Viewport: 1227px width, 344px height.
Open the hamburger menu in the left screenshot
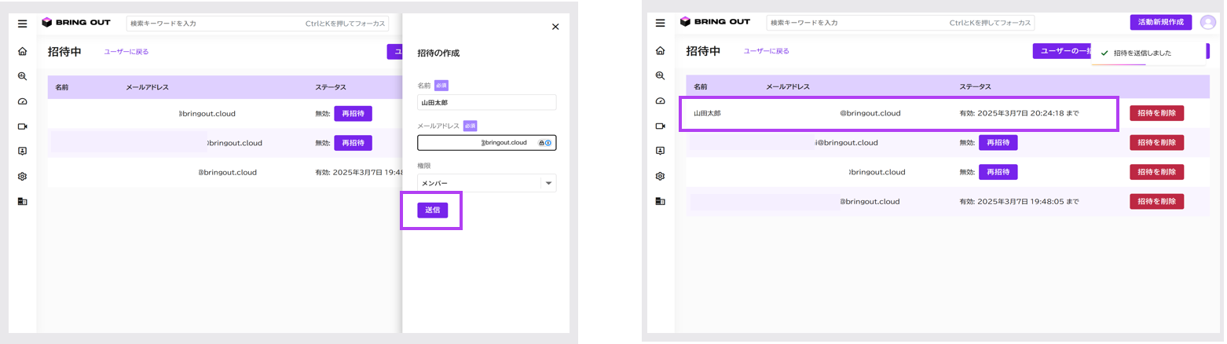coord(22,24)
